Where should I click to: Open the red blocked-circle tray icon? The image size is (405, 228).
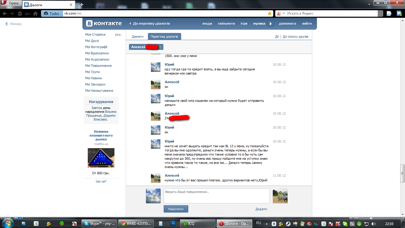pos(309,224)
